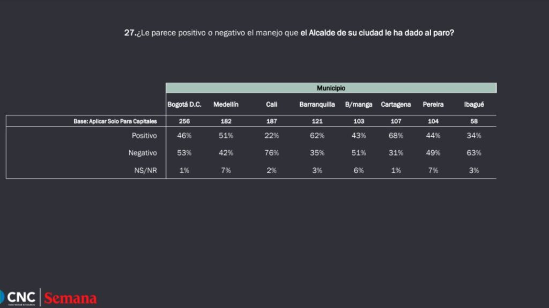Viewport: 549px width, 308px height.
Task: Click the B/manga column header
Action: pos(359,105)
